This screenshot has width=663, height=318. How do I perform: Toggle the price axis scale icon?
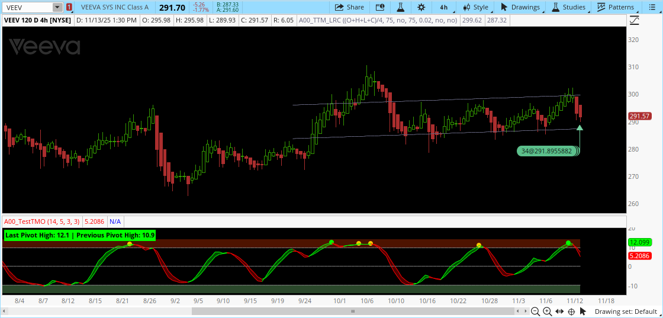(x=635, y=20)
